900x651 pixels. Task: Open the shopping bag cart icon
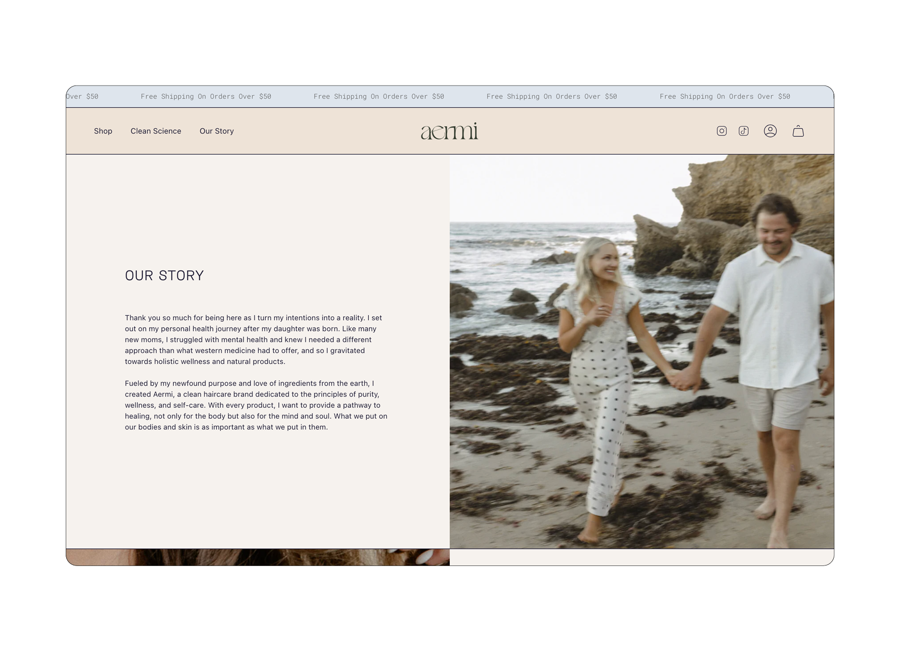point(798,131)
